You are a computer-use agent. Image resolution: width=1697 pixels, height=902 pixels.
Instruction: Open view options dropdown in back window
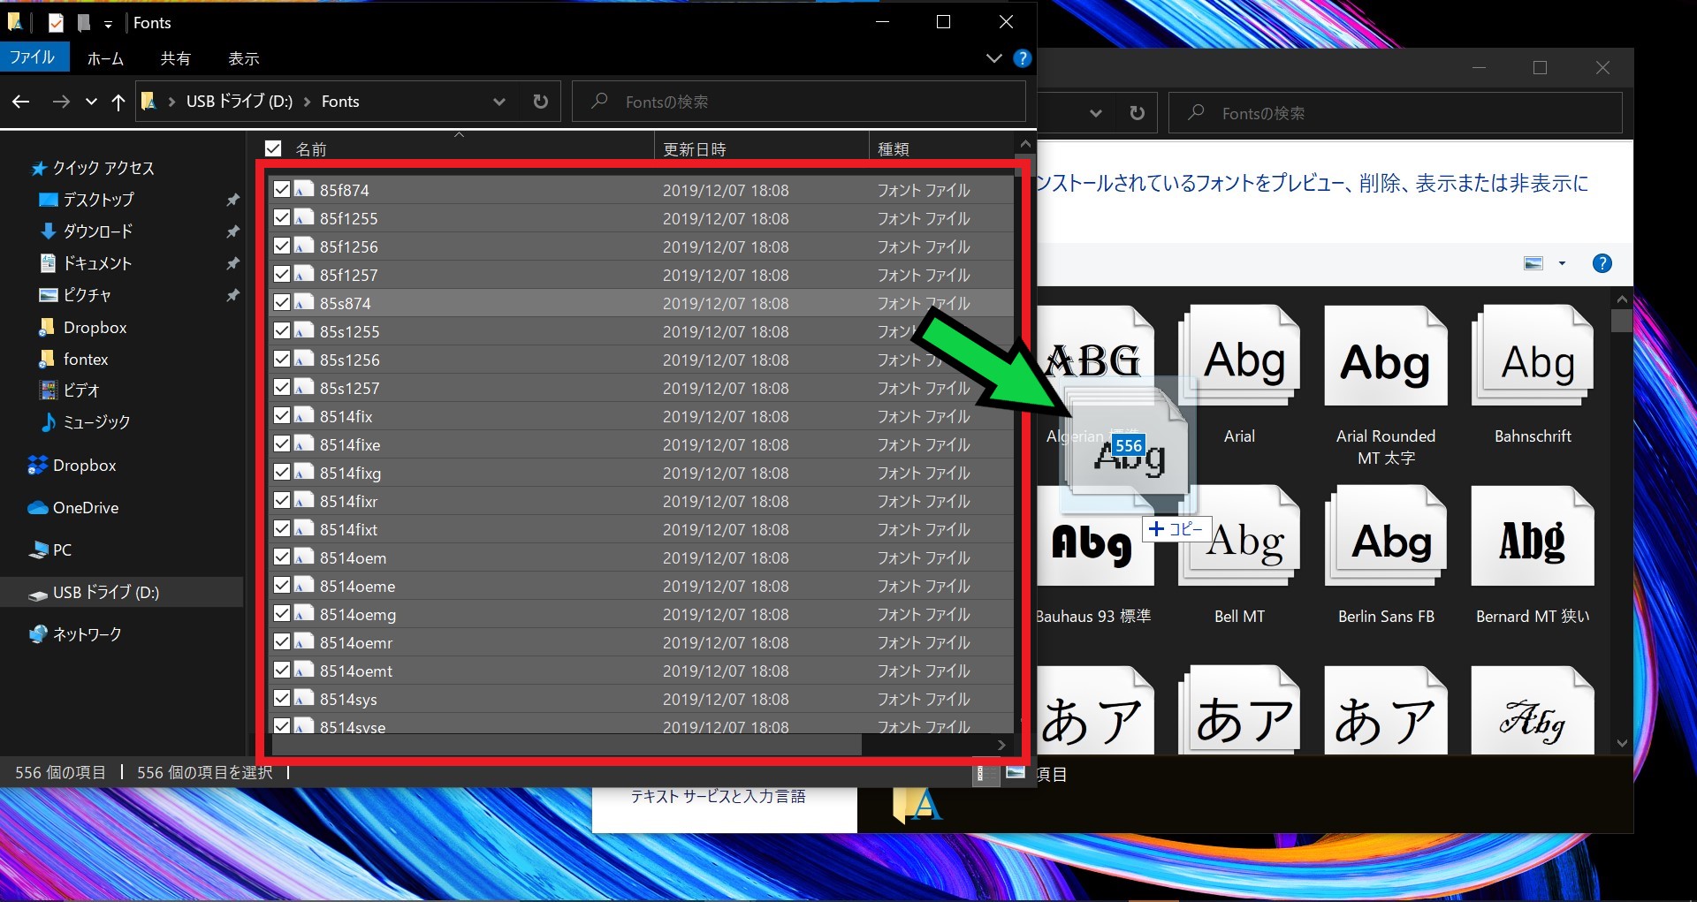coord(1562,263)
